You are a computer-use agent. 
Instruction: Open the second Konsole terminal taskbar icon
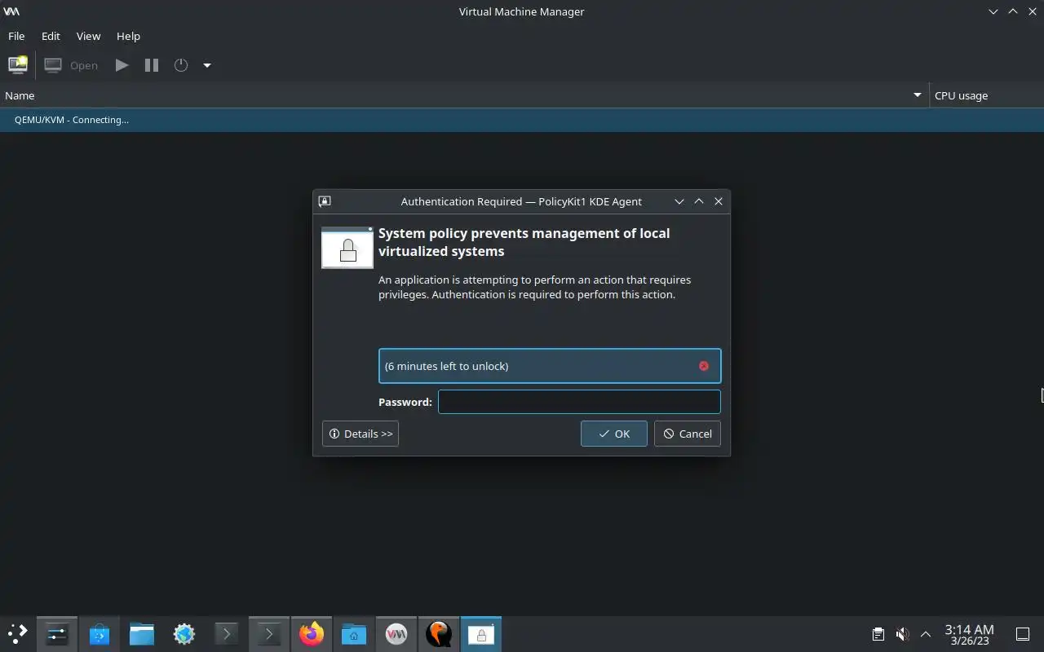(x=269, y=634)
